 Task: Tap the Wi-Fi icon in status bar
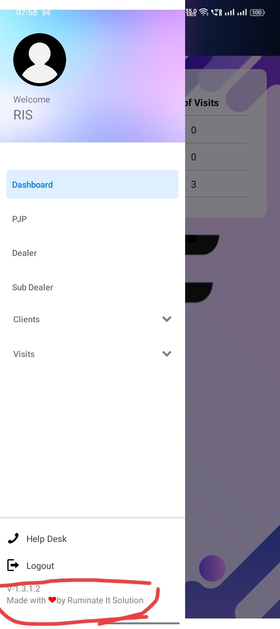click(x=204, y=12)
